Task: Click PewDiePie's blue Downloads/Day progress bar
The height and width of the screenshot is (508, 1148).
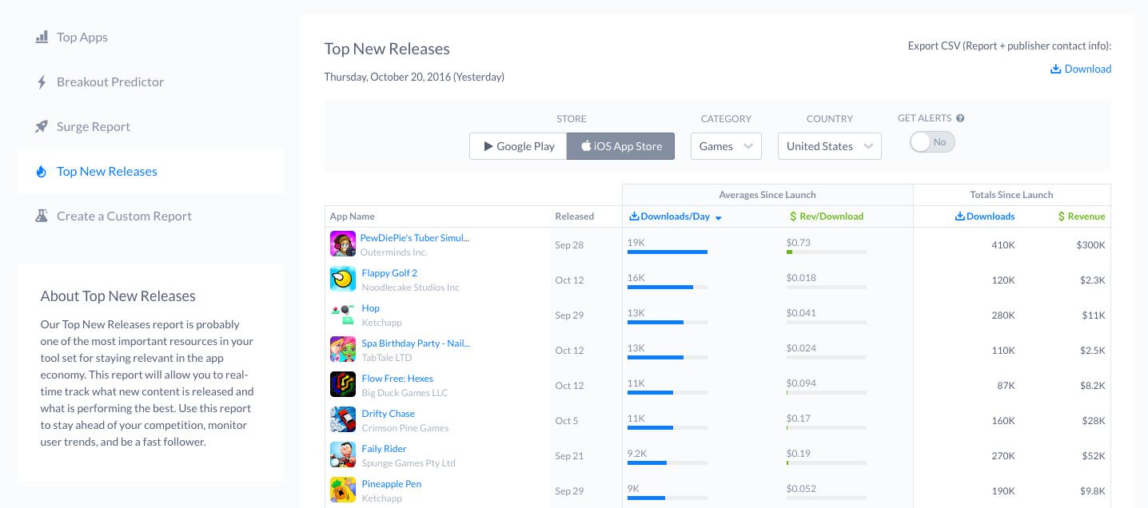Action: 668,252
